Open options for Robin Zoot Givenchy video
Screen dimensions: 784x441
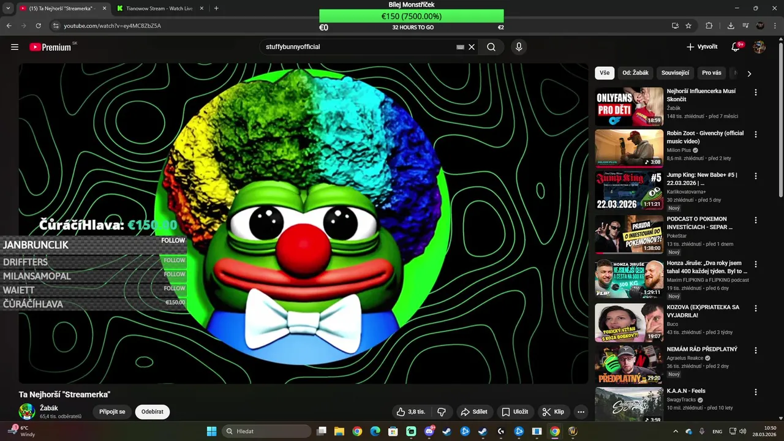[755, 134]
